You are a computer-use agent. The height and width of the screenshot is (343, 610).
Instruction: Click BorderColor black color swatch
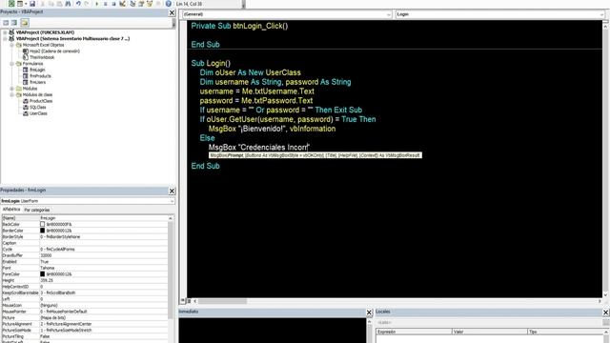[x=42, y=231]
